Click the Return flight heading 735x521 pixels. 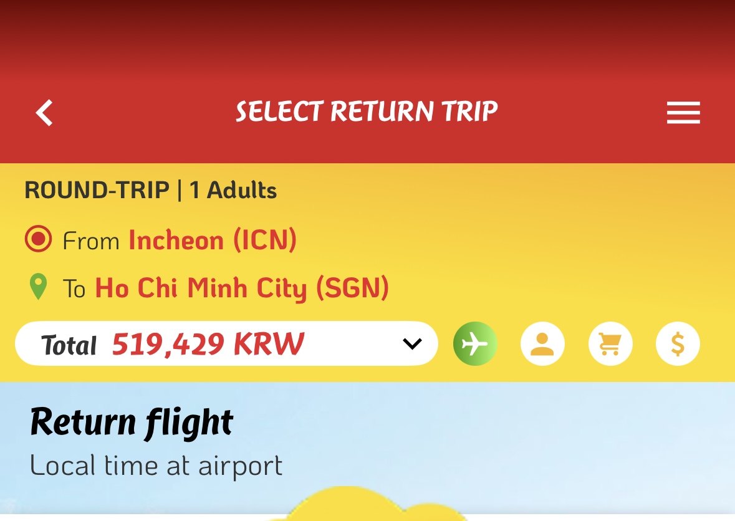pos(132,423)
